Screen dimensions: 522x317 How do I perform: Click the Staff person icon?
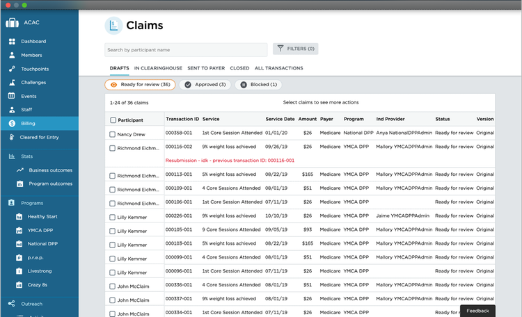(x=12, y=110)
